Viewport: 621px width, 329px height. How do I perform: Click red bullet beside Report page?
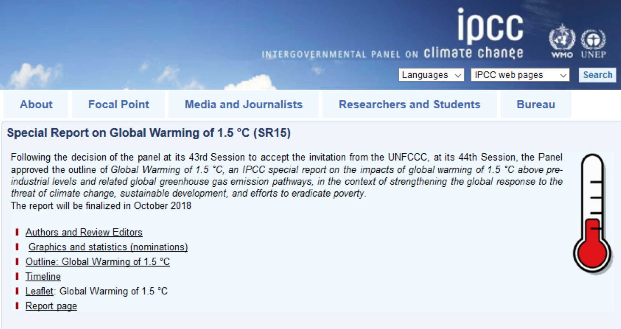(x=17, y=306)
